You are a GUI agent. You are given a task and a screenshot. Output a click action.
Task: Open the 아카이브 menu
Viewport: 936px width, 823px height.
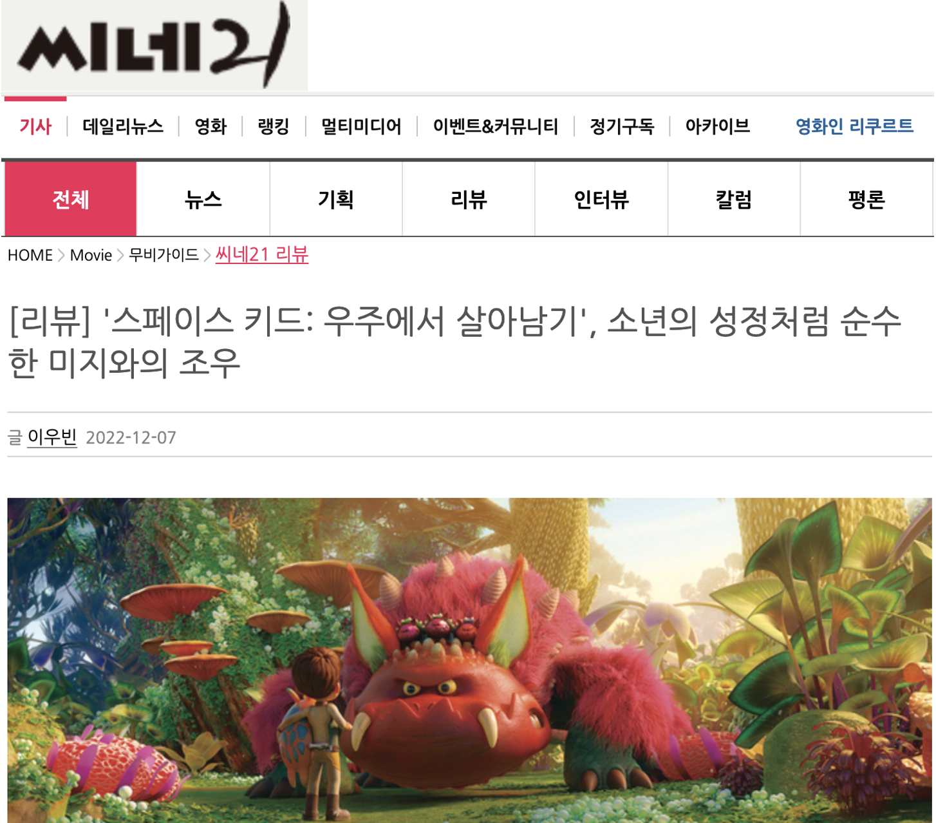pyautogui.click(x=718, y=126)
